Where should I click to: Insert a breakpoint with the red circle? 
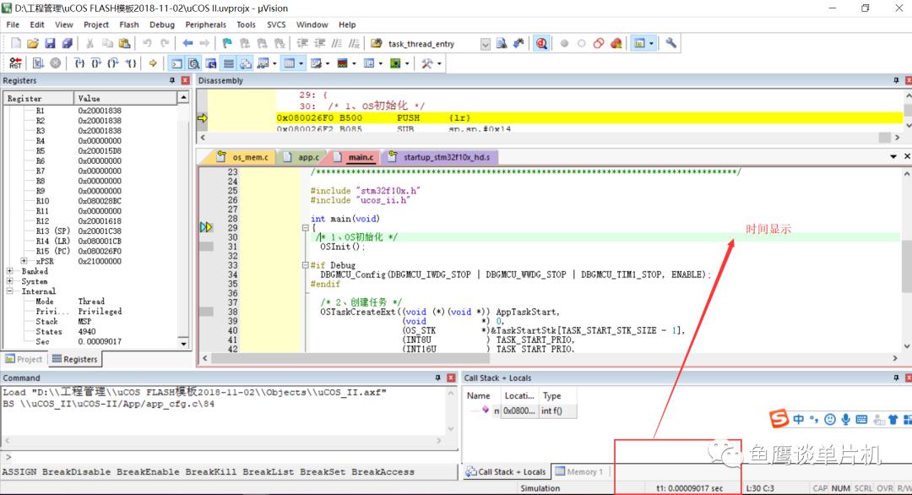564,43
